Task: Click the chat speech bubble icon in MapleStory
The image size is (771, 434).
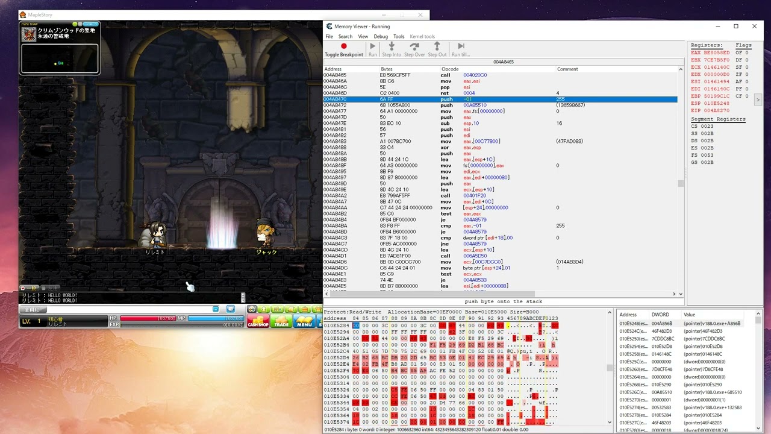Action: [231, 309]
